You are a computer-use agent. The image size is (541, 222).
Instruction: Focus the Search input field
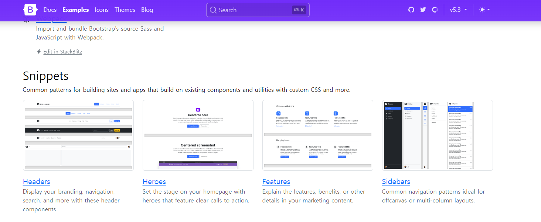point(258,10)
